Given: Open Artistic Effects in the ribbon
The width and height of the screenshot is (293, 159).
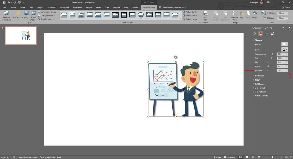Looking at the screenshot, I should coord(33,16).
